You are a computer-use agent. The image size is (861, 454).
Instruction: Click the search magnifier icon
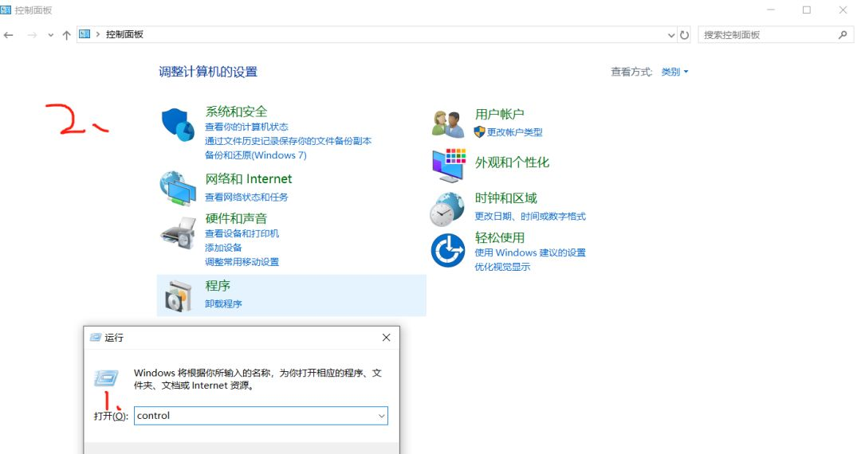(x=843, y=35)
